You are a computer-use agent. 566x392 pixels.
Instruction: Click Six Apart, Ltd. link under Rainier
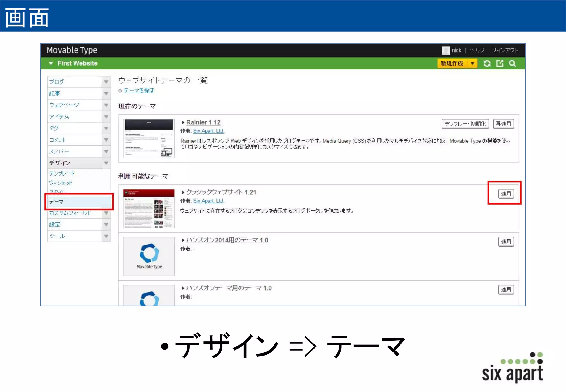[209, 131]
